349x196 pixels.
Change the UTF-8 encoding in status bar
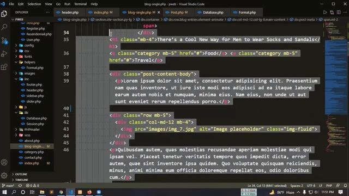tap(311, 186)
